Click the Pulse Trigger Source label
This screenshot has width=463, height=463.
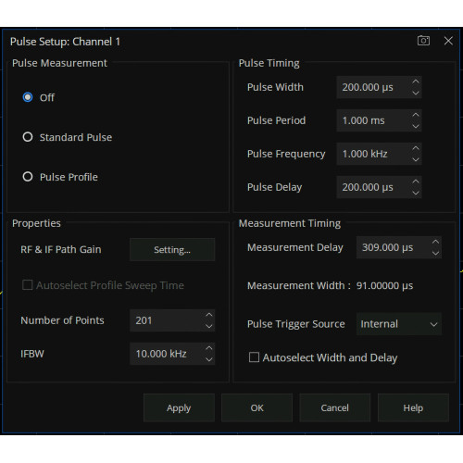pyautogui.click(x=296, y=324)
